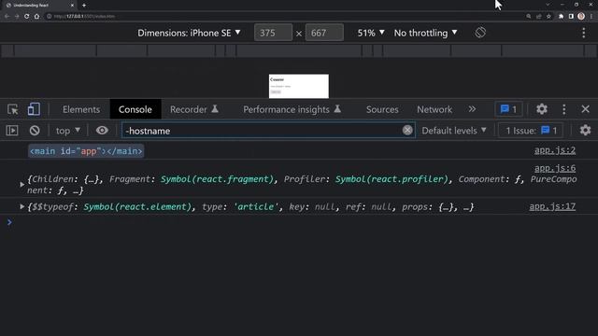The width and height of the screenshot is (598, 336).
Task: Edit the device width field 375
Action: 273,33
